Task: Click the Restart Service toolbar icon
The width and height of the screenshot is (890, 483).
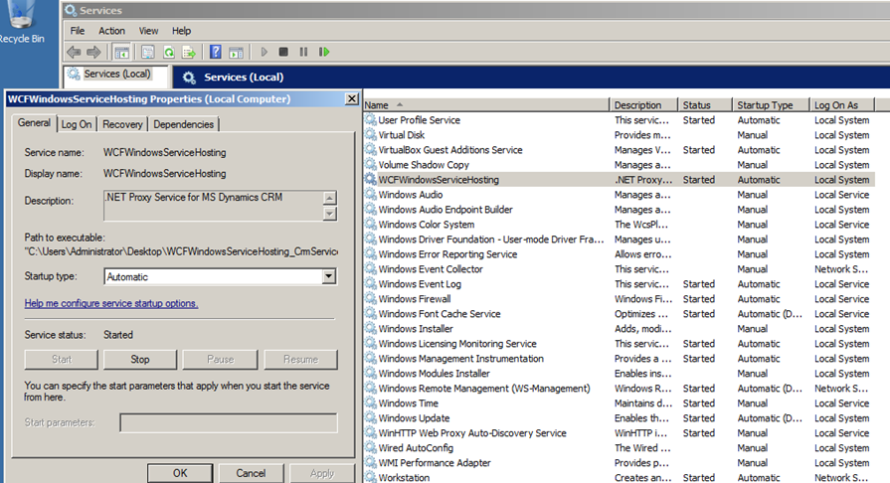Action: pos(324,52)
